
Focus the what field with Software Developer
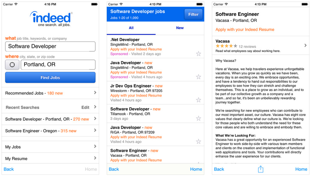tap(50, 47)
